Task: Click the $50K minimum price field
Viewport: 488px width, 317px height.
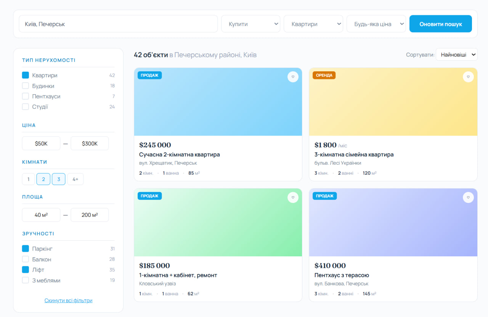Action: click(x=41, y=143)
